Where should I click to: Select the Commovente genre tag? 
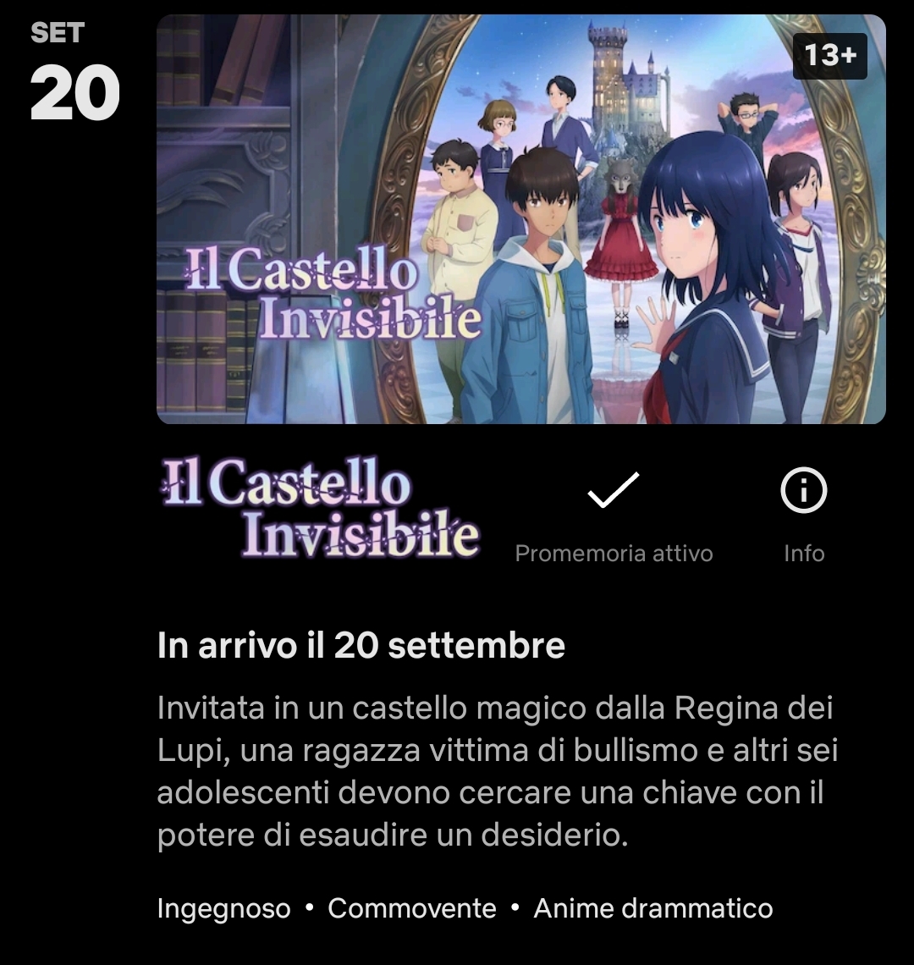pyautogui.click(x=412, y=908)
